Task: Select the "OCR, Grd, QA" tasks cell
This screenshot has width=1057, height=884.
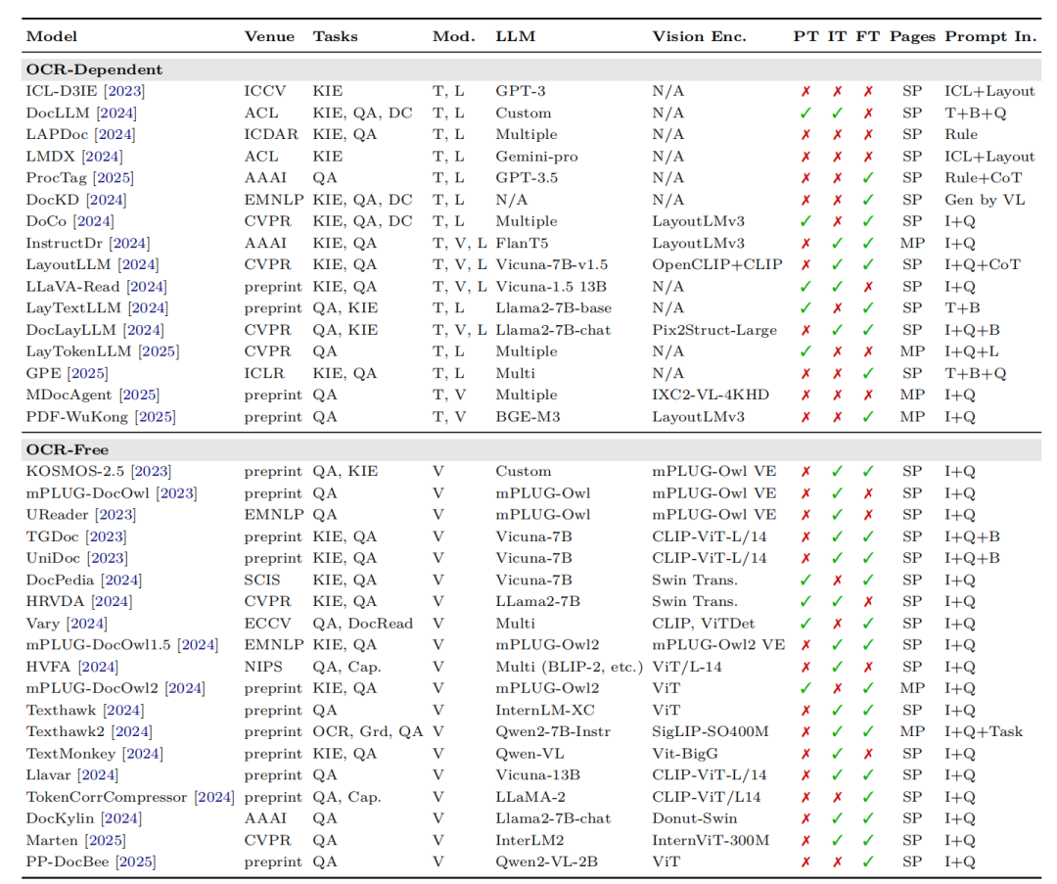Action: click(x=368, y=731)
